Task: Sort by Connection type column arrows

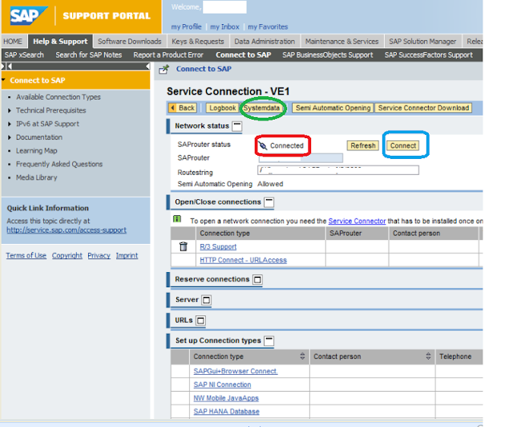Action: point(302,356)
